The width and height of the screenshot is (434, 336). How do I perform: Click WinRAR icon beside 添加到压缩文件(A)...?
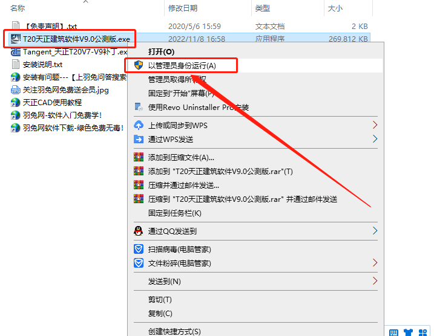pyautogui.click(x=139, y=157)
